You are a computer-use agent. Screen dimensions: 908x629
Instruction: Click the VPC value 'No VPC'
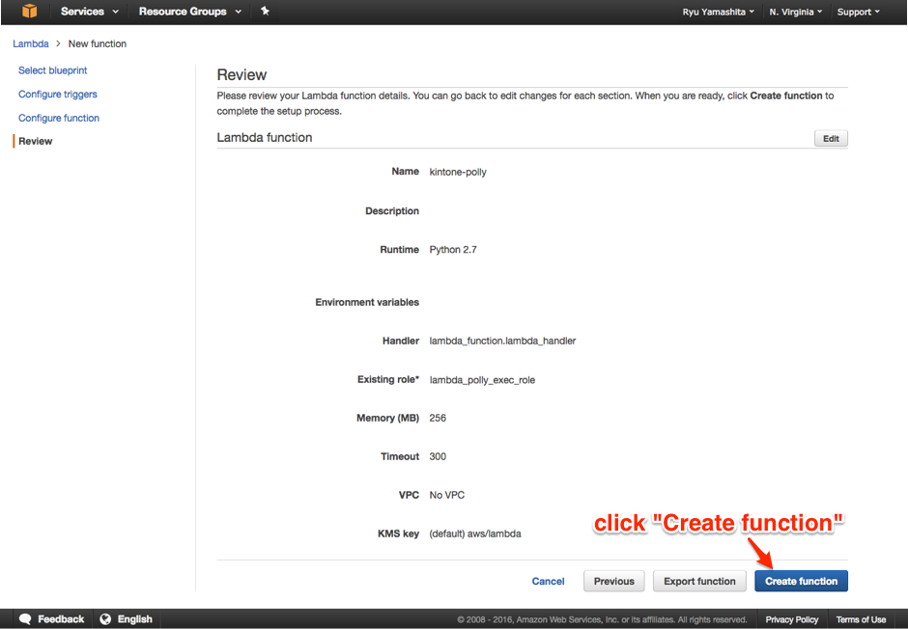(446, 496)
